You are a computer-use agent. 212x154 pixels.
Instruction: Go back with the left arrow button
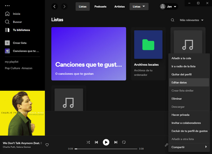click(55, 7)
